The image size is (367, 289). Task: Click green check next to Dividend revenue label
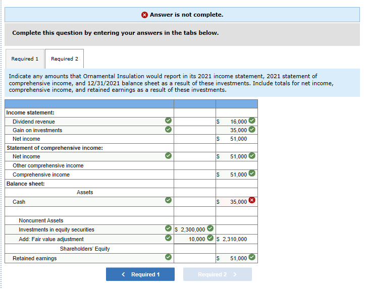168,121
